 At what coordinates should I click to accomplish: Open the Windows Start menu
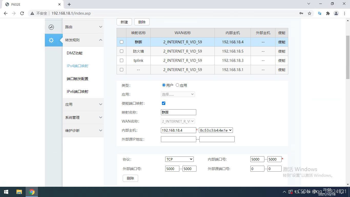point(6,192)
